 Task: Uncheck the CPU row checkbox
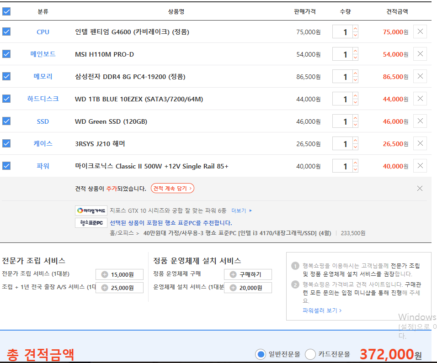click(x=6, y=32)
